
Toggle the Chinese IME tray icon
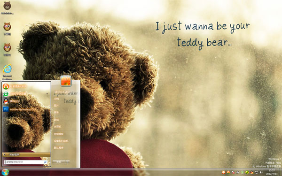pyautogui.click(x=224, y=172)
